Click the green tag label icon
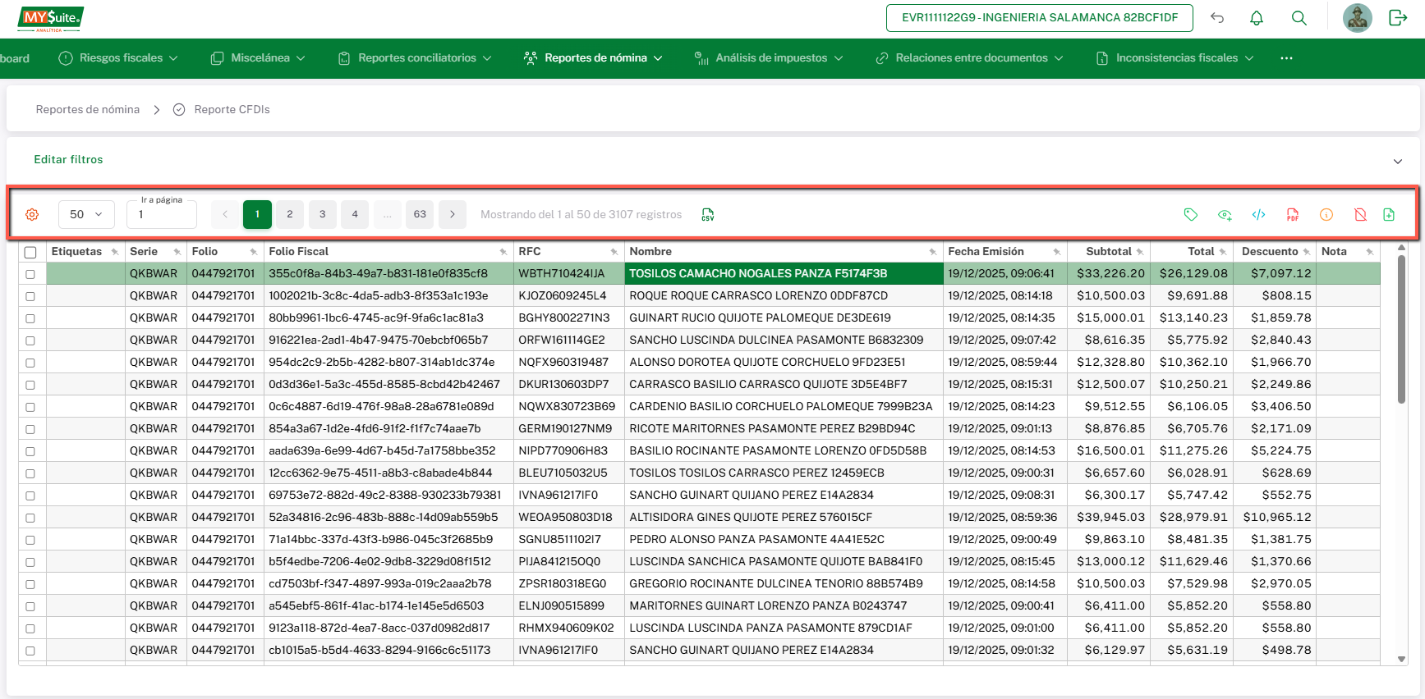Screen dimensions: 1425x699 coord(1191,215)
